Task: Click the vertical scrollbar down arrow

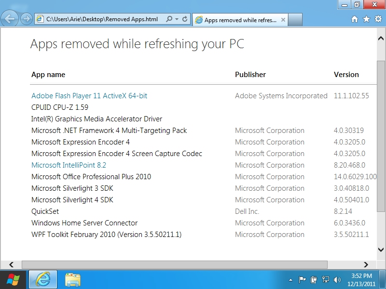Action: 381,250
